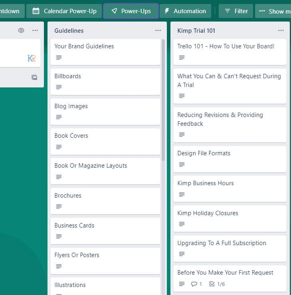Click the Guidelines list title
291x295 pixels.
[x=69, y=31]
